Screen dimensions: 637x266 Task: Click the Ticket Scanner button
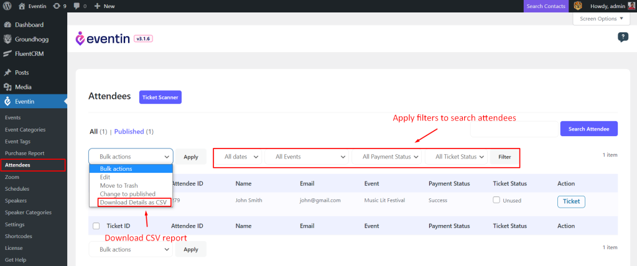160,98
